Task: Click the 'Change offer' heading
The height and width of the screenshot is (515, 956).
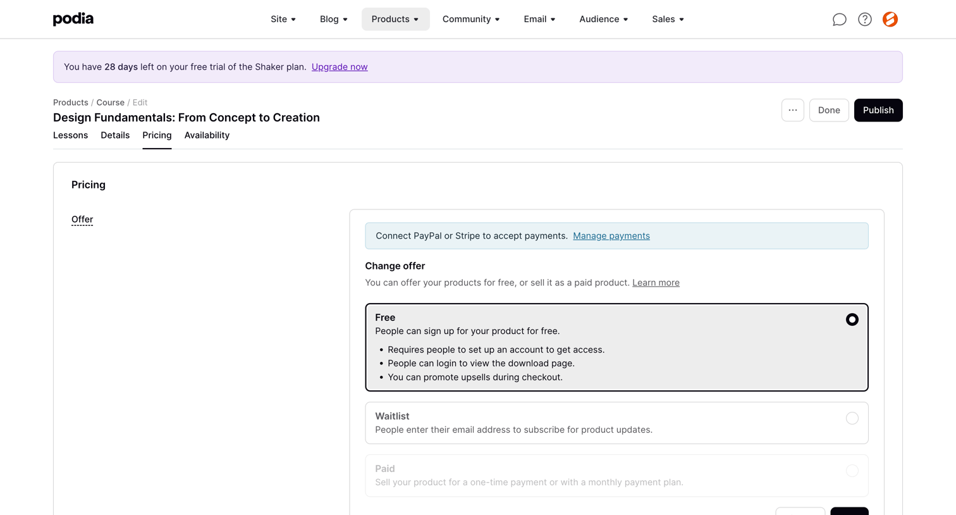Action: tap(395, 266)
